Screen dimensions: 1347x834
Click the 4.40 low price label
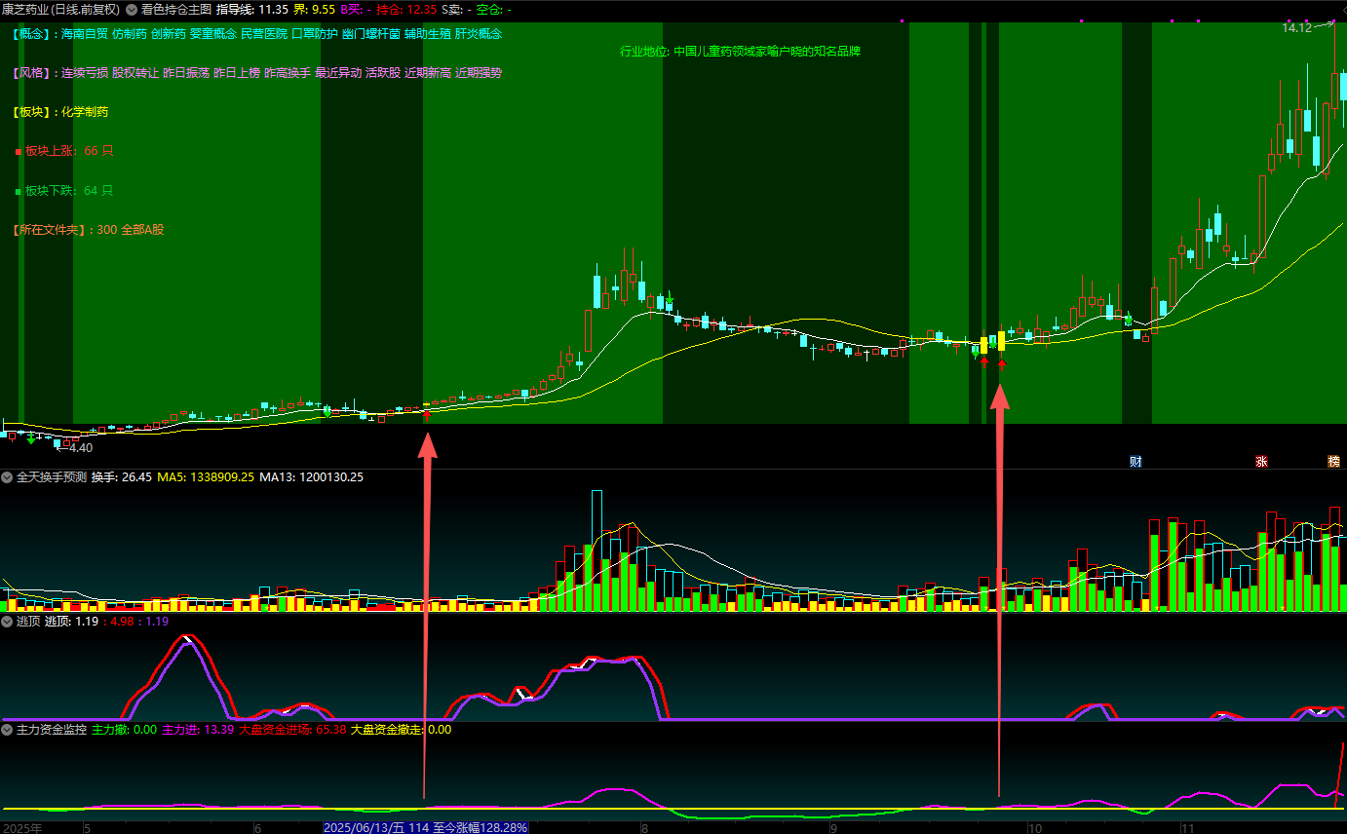(79, 448)
